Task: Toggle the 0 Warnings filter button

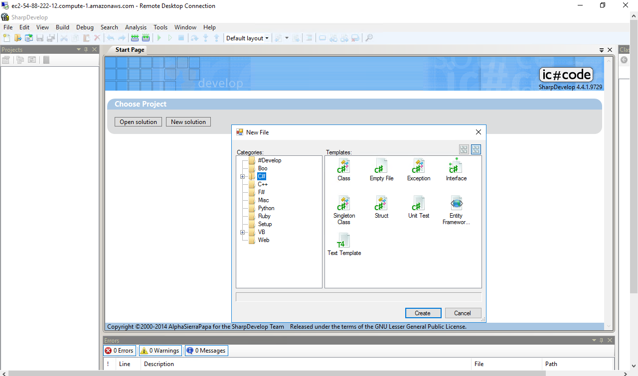Action: [159, 351]
